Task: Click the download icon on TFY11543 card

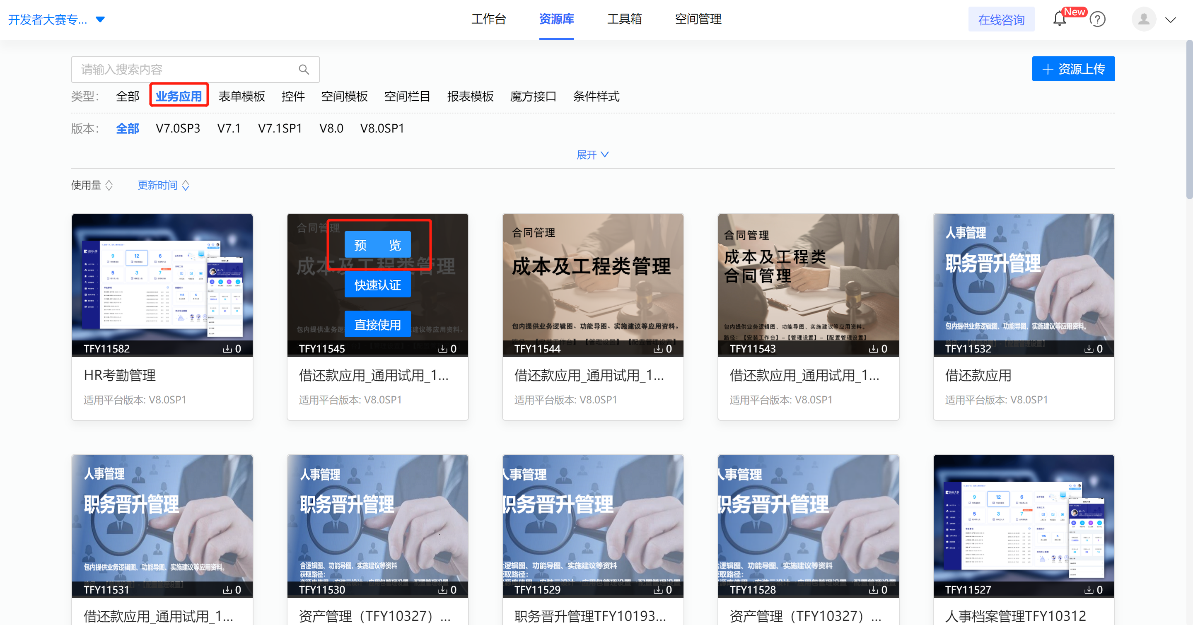Action: pyautogui.click(x=873, y=349)
